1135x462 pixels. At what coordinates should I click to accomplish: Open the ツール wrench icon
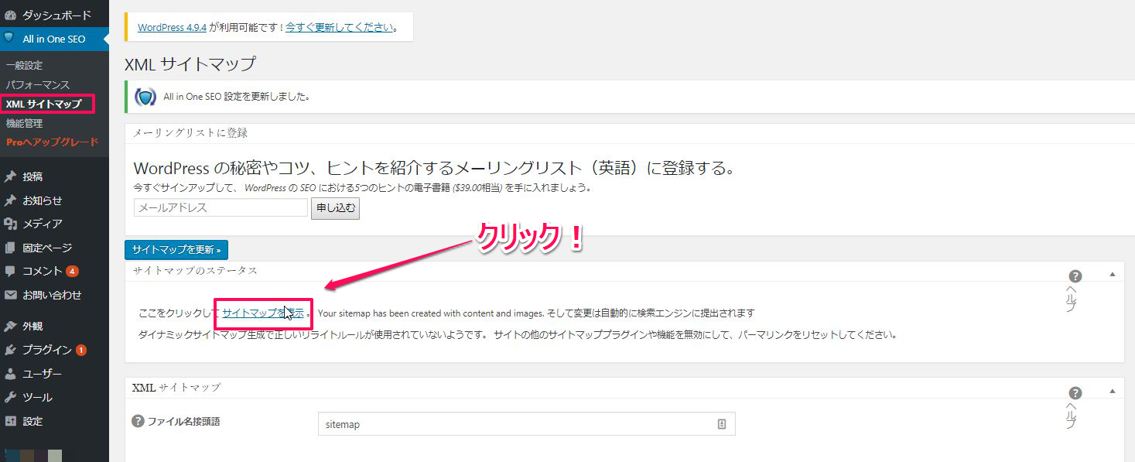(10, 397)
